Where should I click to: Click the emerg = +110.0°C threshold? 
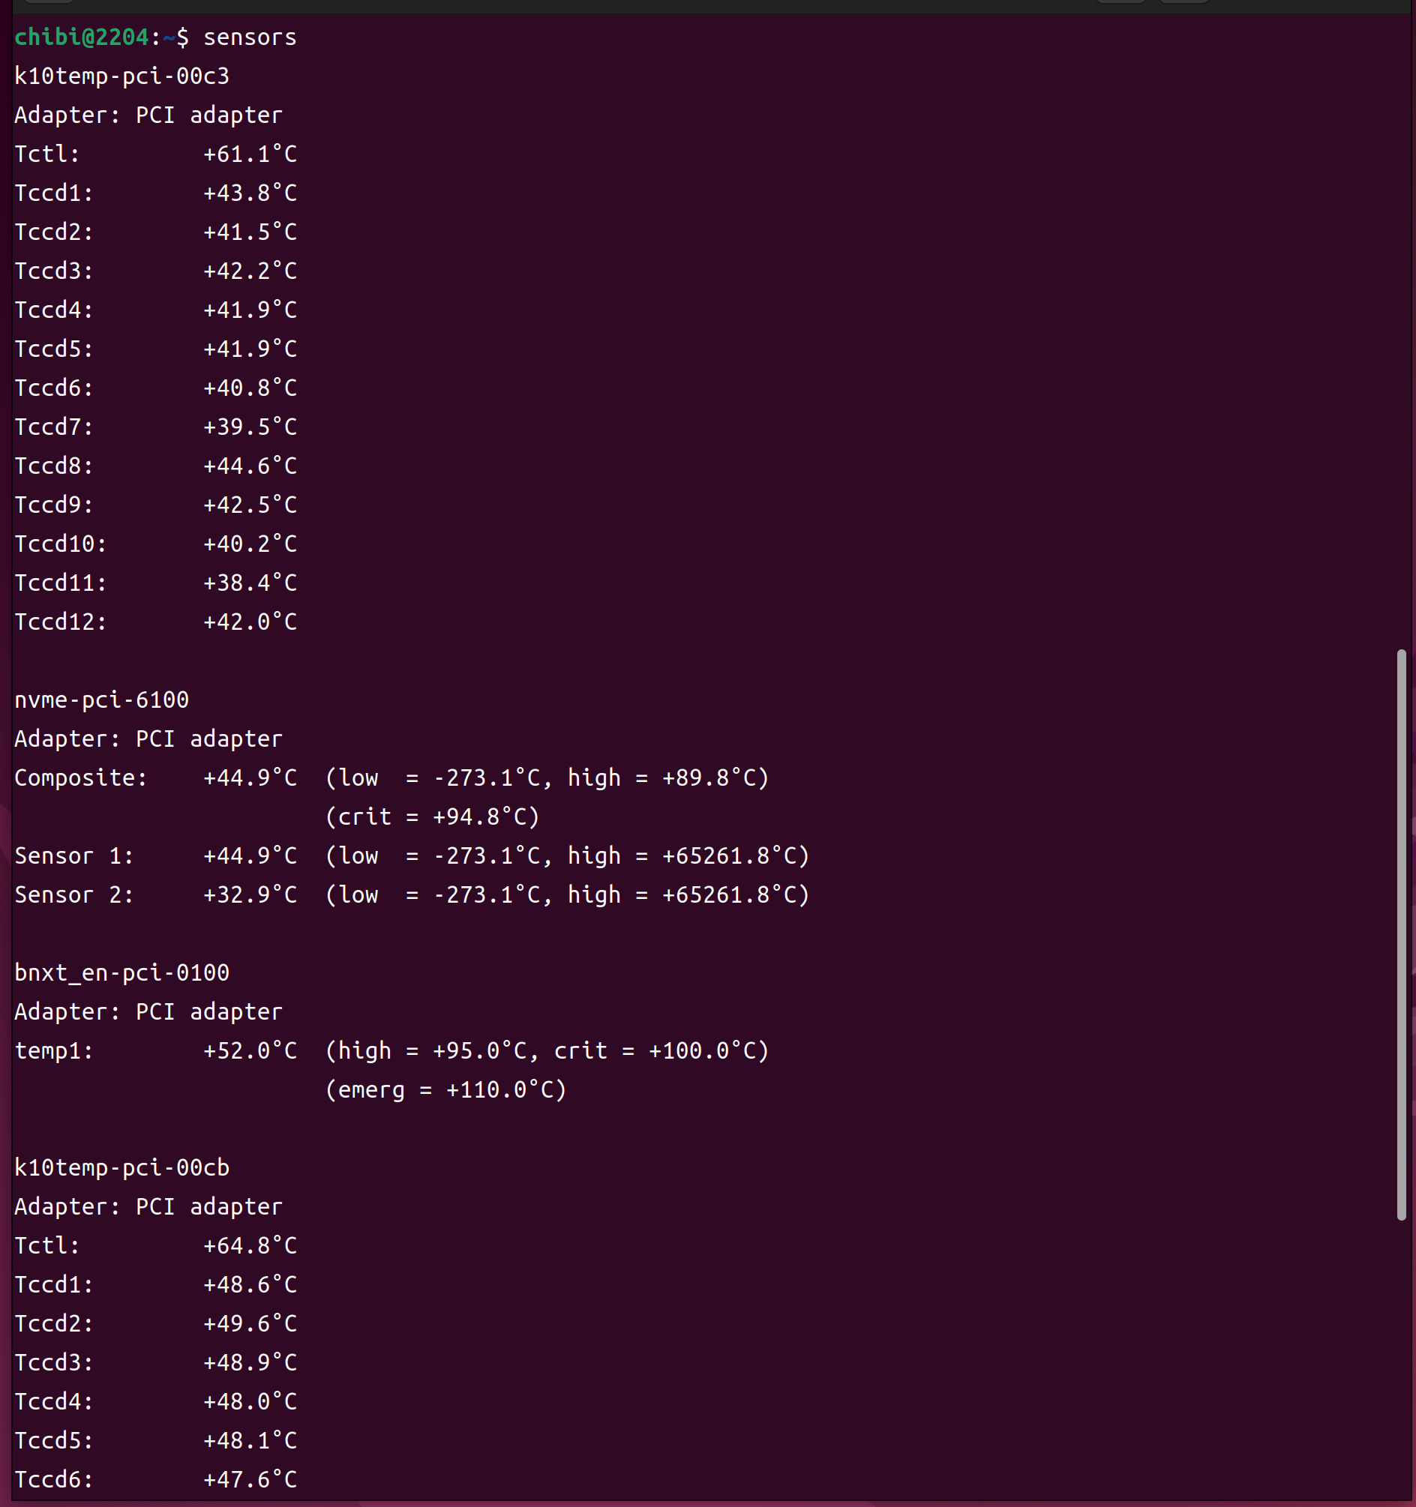coord(446,1089)
